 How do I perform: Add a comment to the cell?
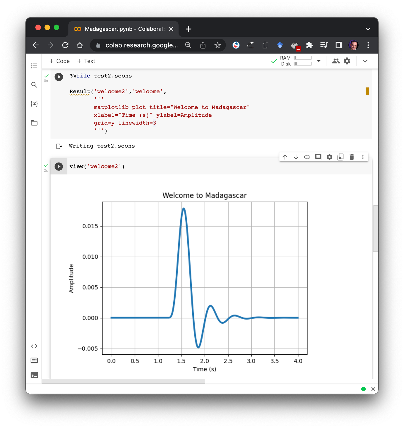318,157
